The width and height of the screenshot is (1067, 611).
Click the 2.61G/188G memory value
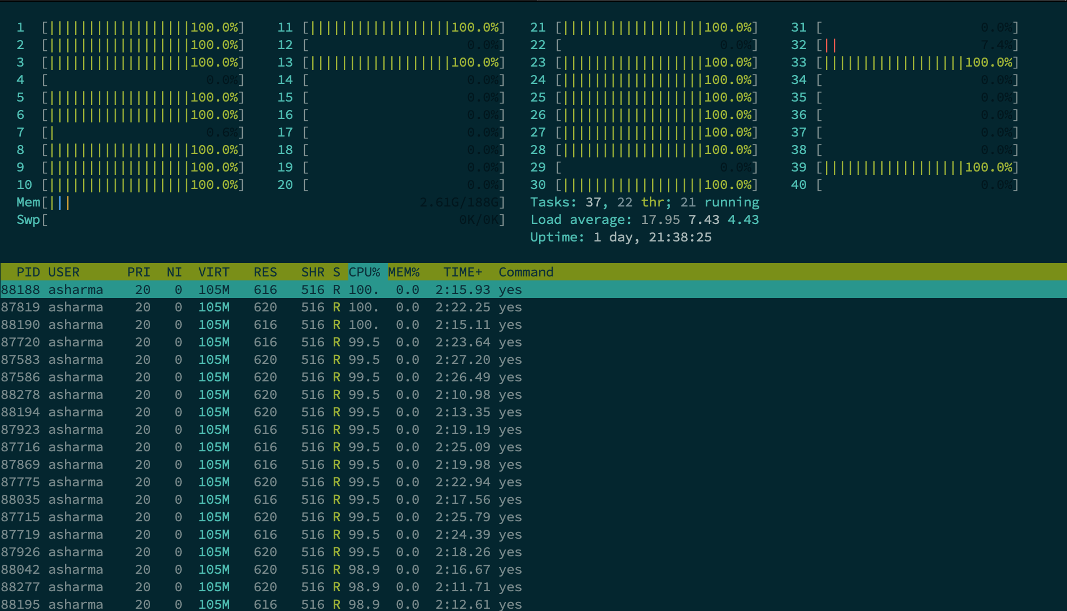pos(460,202)
